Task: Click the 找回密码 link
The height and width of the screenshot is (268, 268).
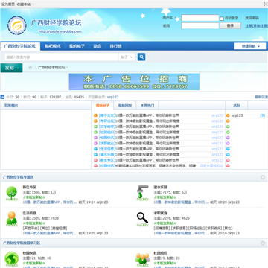Action: point(252,18)
